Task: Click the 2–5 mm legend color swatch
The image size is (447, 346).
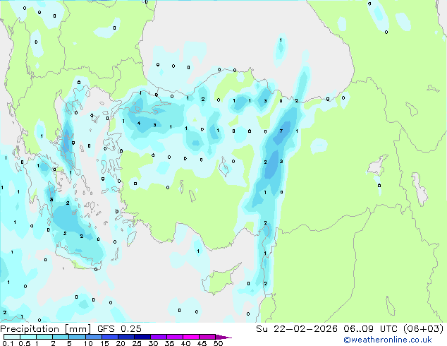Action: pos(61,337)
